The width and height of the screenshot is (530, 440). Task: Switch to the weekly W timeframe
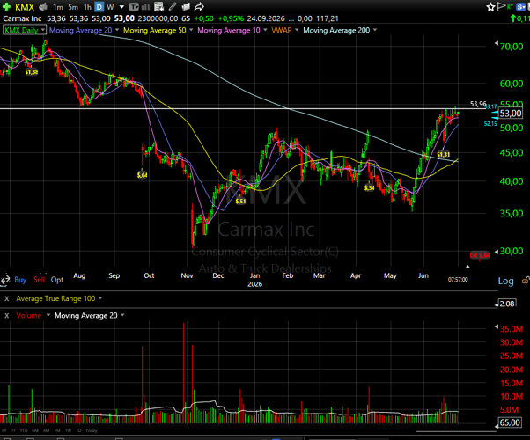pyautogui.click(x=110, y=7)
